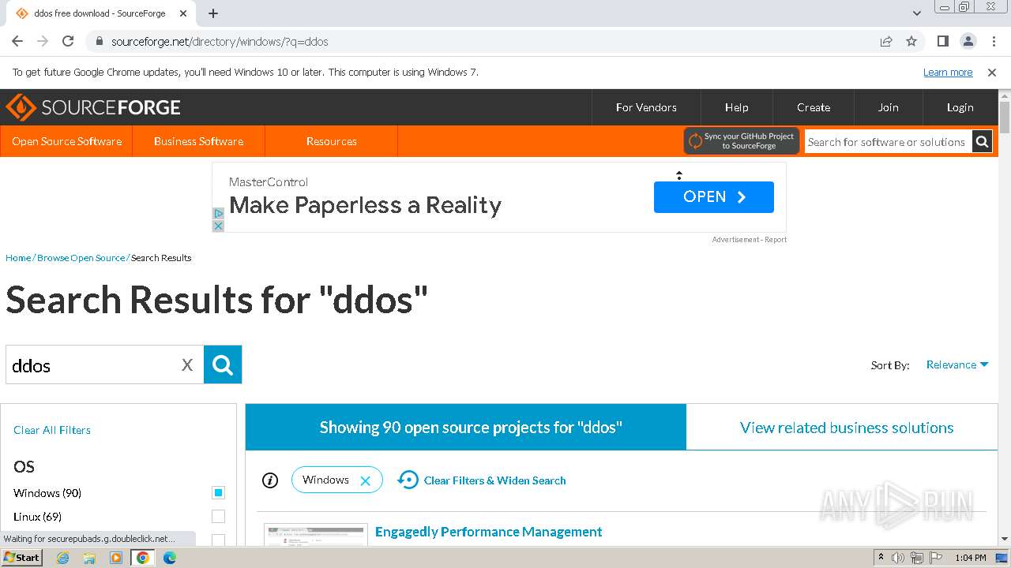This screenshot has height=568, width=1011.
Task: Clear the ddos search with X
Action: click(x=187, y=365)
